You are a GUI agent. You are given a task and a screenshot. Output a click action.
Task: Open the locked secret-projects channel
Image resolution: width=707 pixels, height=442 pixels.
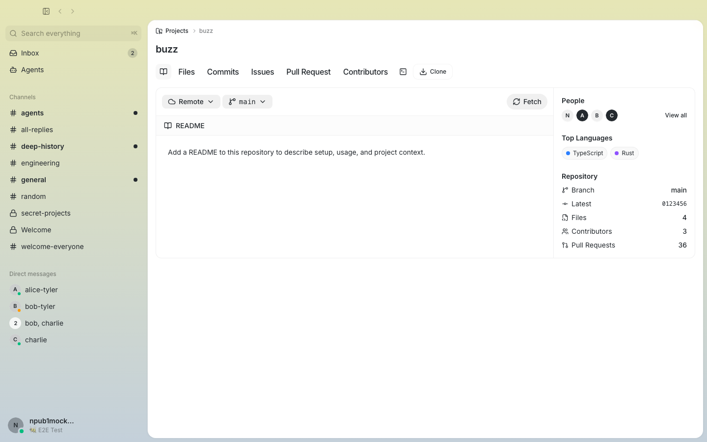pyautogui.click(x=73, y=213)
